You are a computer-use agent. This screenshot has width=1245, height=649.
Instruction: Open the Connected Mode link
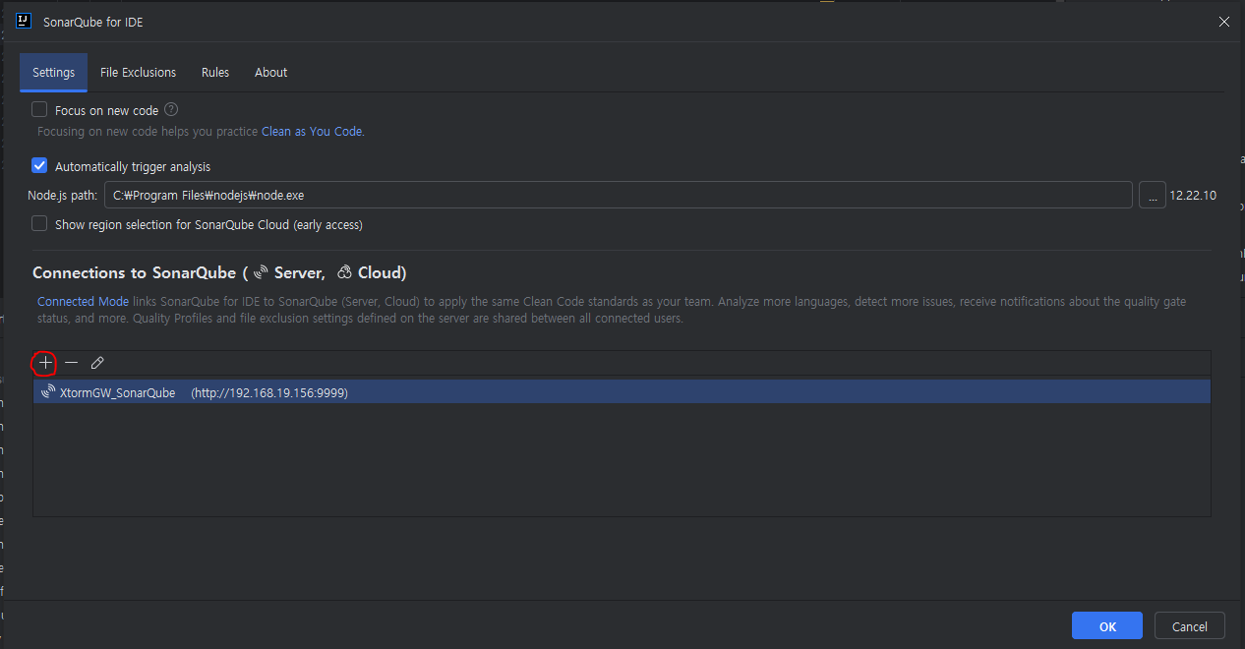[x=83, y=302]
